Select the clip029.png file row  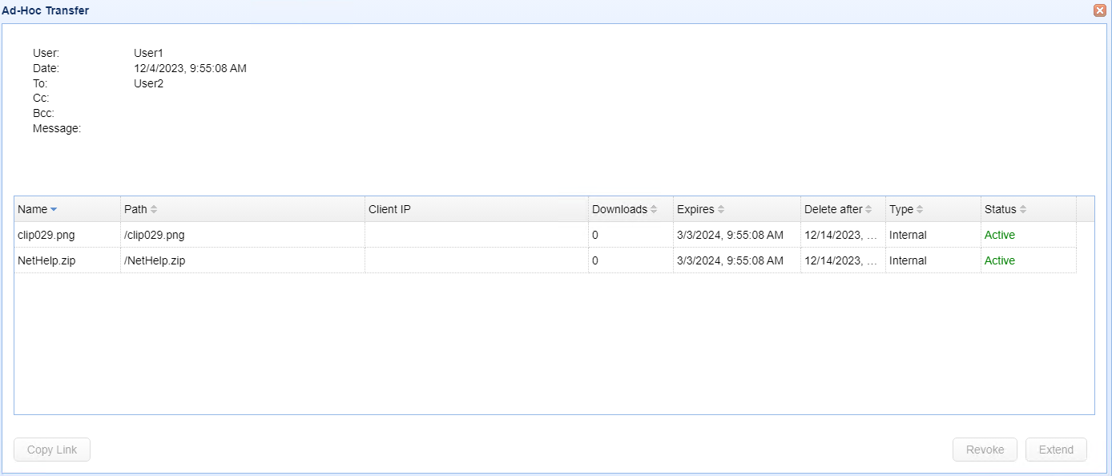click(x=46, y=235)
